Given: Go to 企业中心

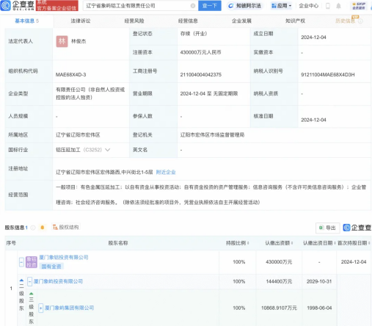Looking at the screenshot, I should 309,6.
